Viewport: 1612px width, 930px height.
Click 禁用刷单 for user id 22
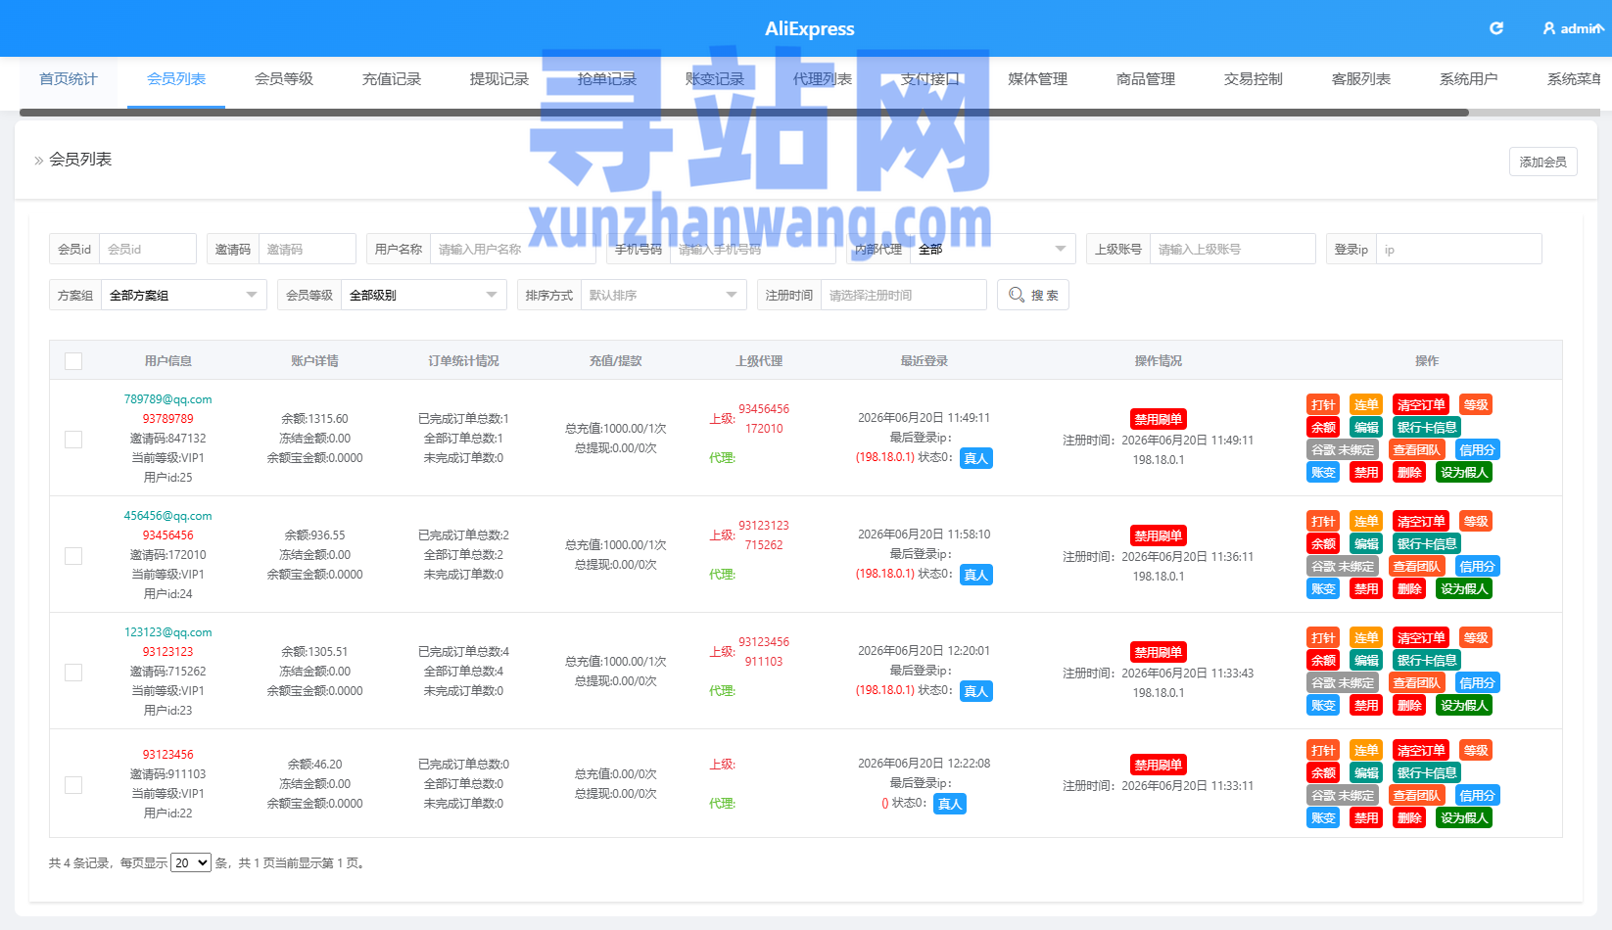click(x=1159, y=765)
